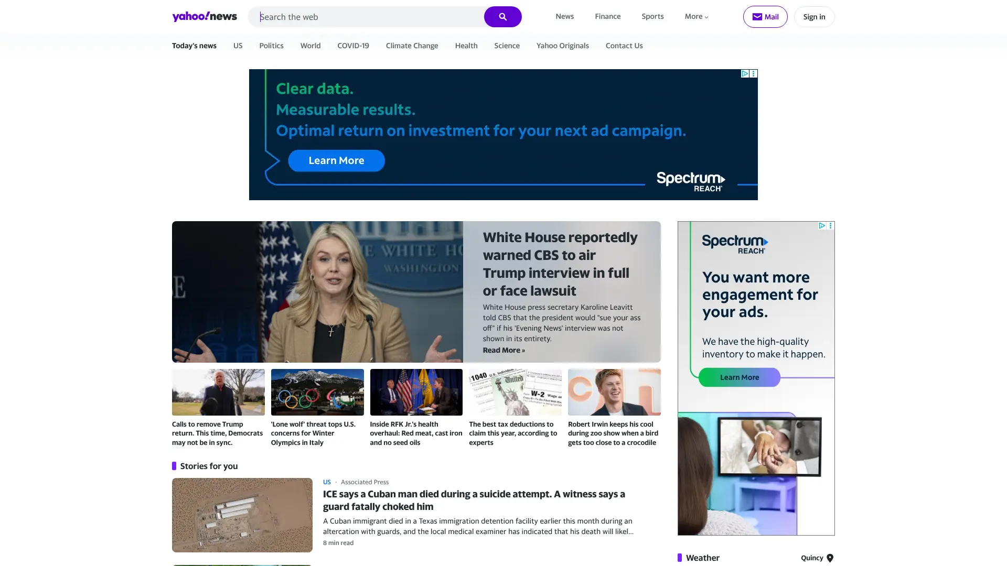
Task: Click the Quincy weather location label
Action: pos(812,558)
